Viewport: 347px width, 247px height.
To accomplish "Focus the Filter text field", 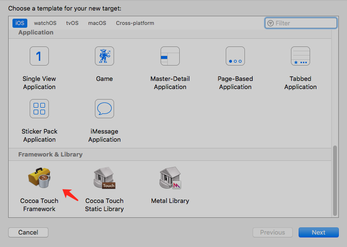I will (x=301, y=23).
